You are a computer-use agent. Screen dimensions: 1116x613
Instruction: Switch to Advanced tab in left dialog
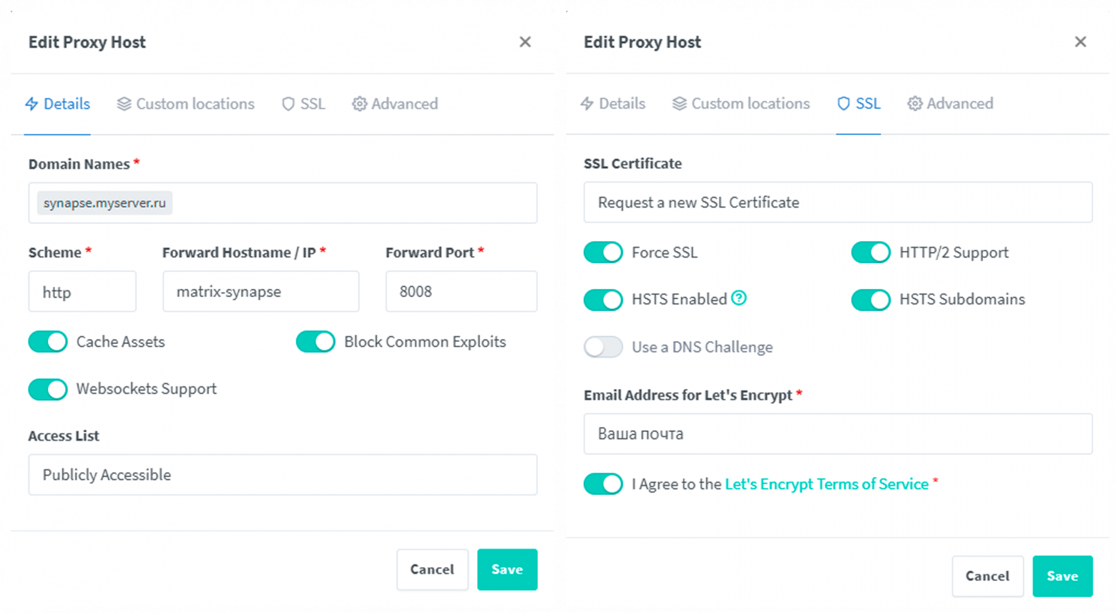[x=395, y=104]
